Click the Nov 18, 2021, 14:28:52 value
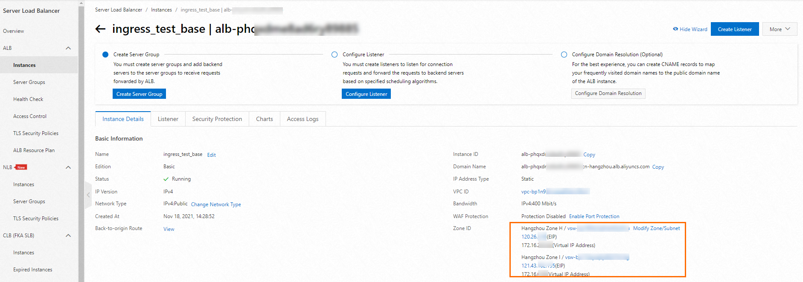 point(189,216)
